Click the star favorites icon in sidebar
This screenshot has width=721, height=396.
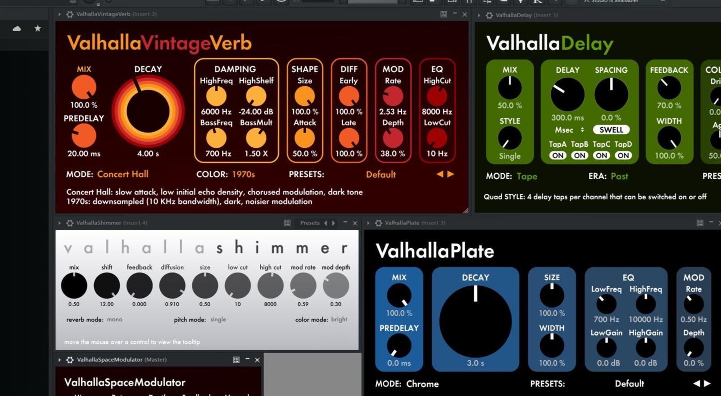[38, 29]
